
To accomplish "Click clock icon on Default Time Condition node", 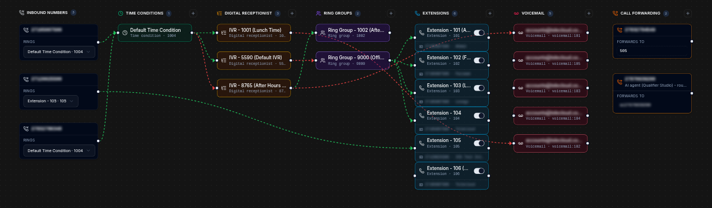I will [x=124, y=32].
